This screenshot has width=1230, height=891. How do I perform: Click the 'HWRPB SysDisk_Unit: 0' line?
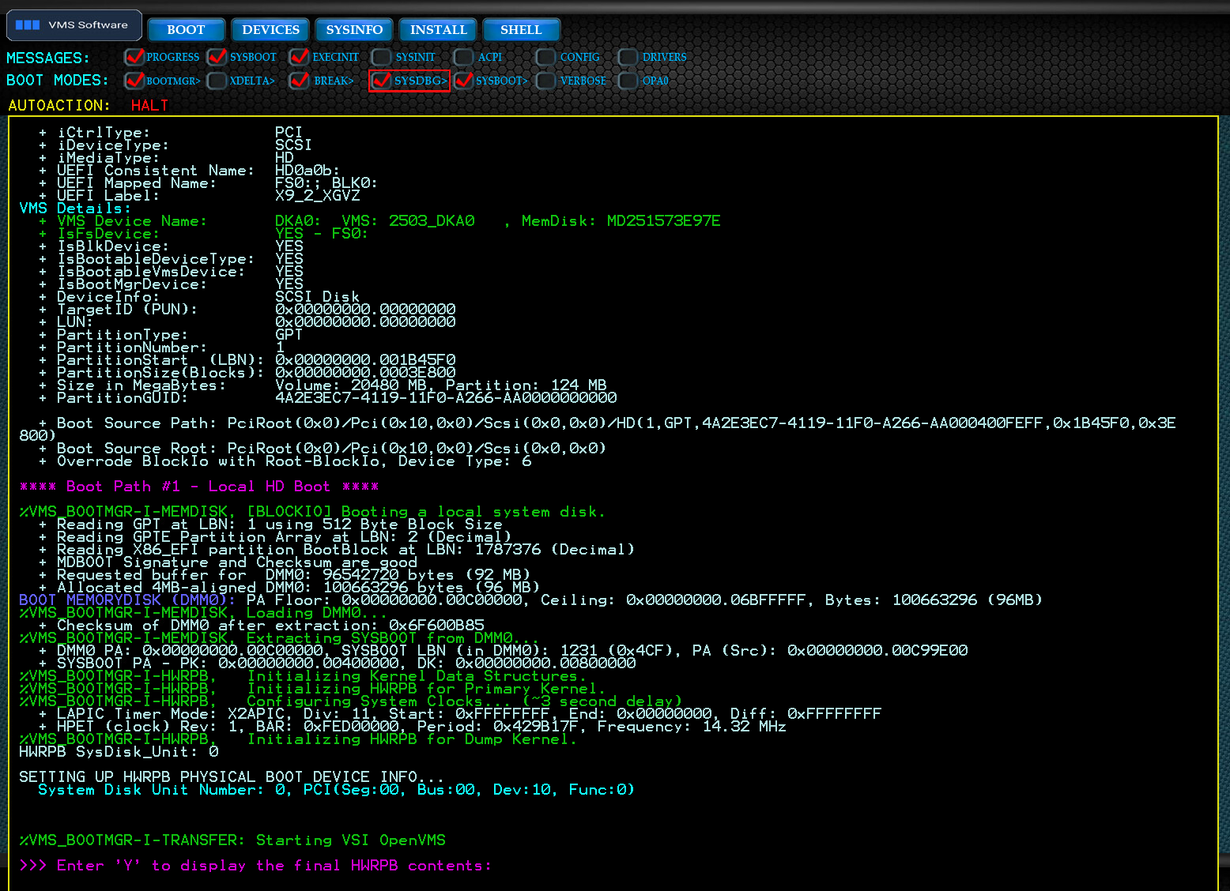point(119,752)
